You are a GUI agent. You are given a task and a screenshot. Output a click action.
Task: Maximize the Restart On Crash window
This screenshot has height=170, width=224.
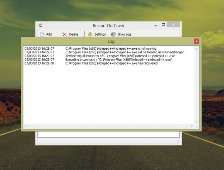(163, 24)
